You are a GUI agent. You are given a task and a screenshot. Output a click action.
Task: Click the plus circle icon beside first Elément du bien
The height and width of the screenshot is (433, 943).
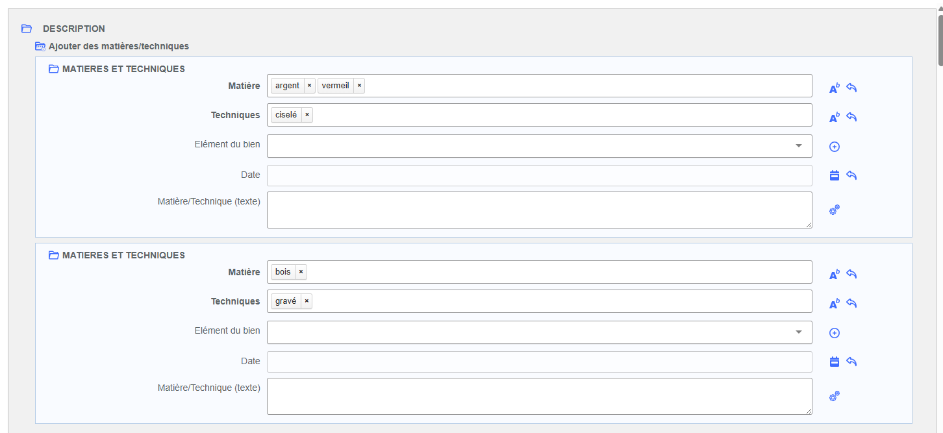point(835,147)
